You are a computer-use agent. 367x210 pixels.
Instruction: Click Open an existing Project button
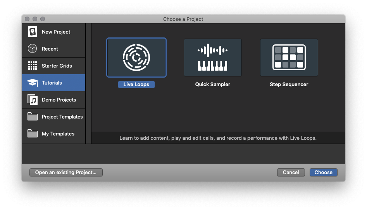[x=66, y=172]
